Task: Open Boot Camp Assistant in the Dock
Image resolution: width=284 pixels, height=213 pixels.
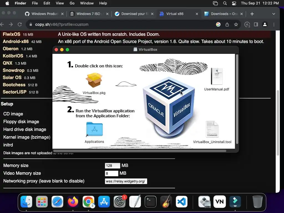Action: [x=204, y=202]
